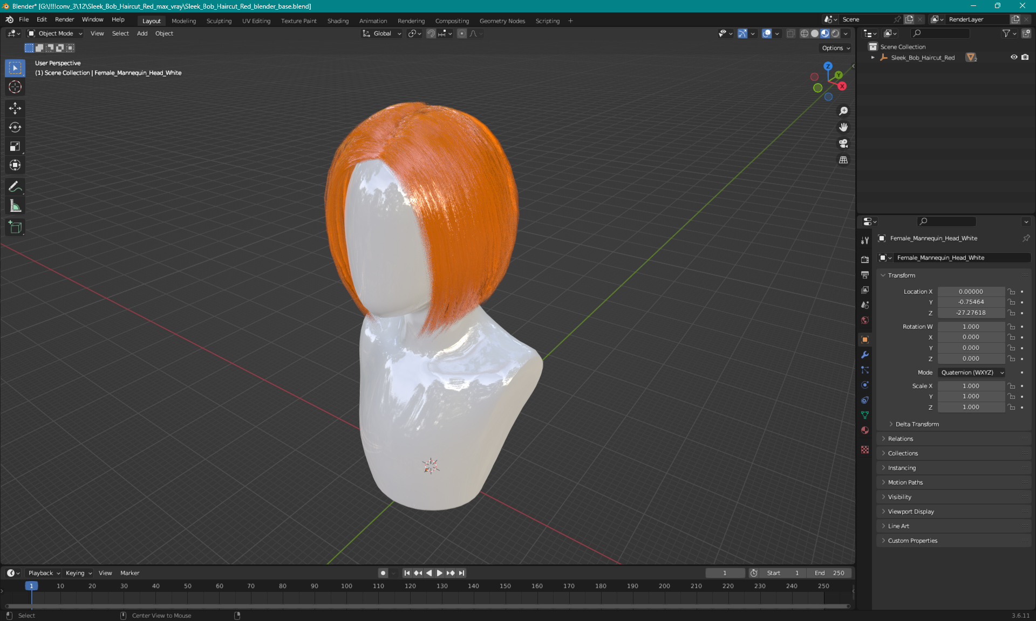
Task: Toggle lock on Location X
Action: (1012, 292)
